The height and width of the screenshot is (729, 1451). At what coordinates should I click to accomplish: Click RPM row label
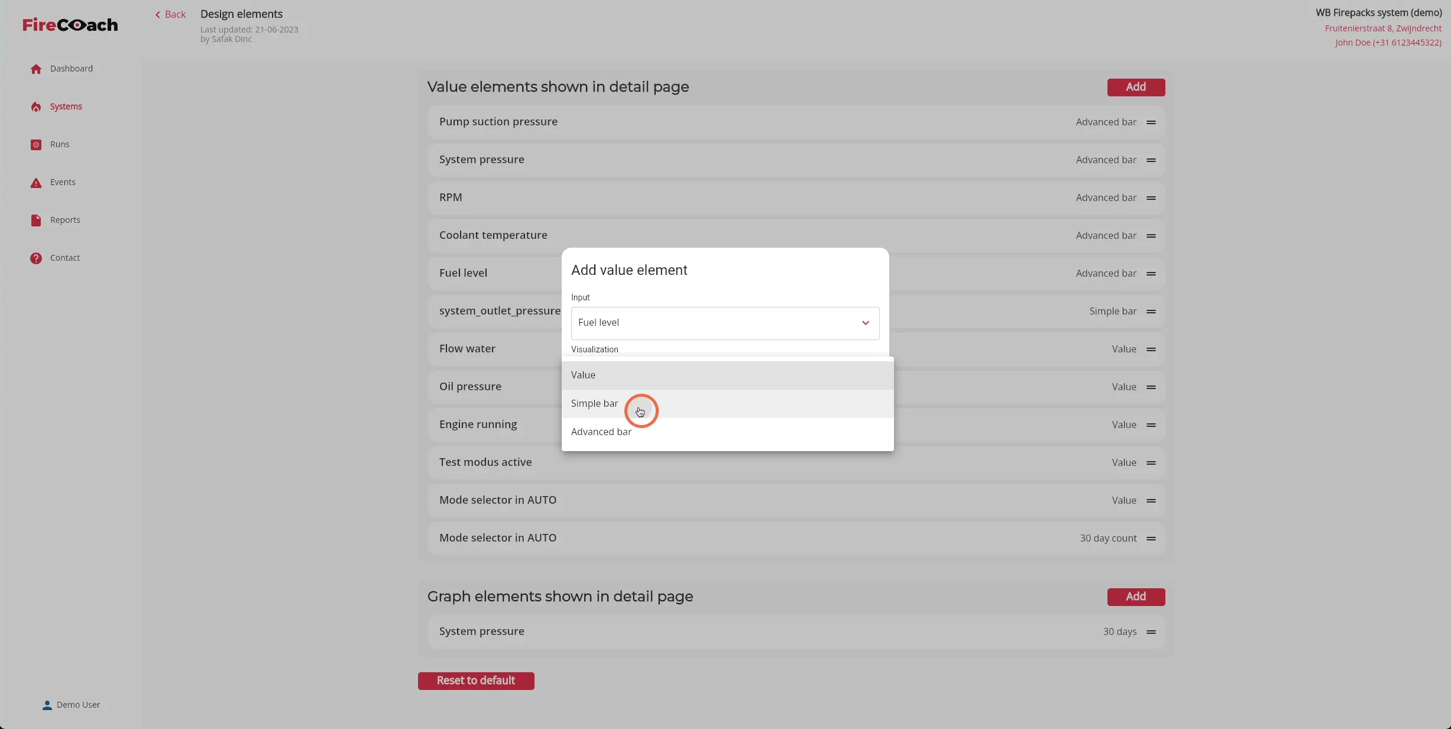(451, 197)
